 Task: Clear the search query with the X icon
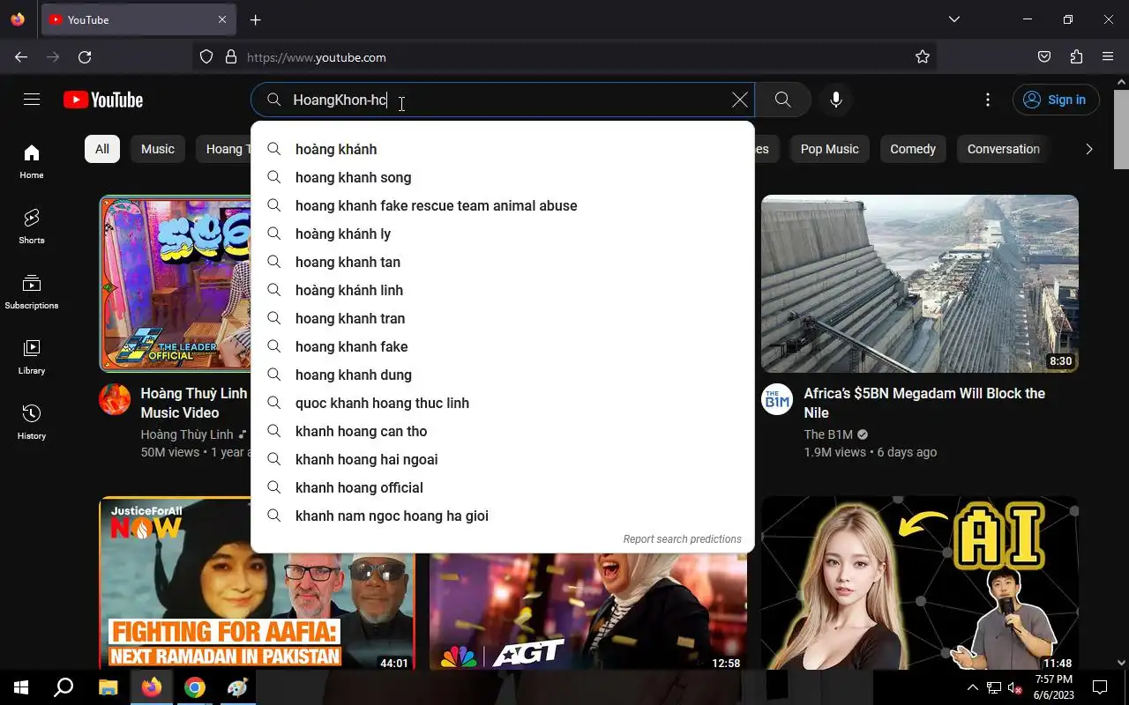[740, 100]
